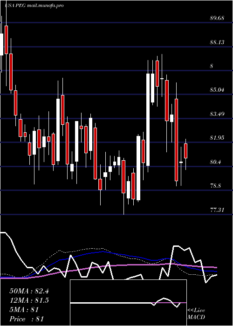This screenshot has width=233, height=326.
Task: Click the 81.95 price level label
Action: [217, 138]
